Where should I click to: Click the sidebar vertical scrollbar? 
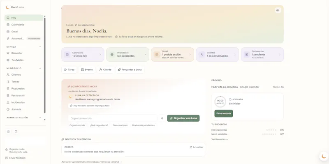44,65
